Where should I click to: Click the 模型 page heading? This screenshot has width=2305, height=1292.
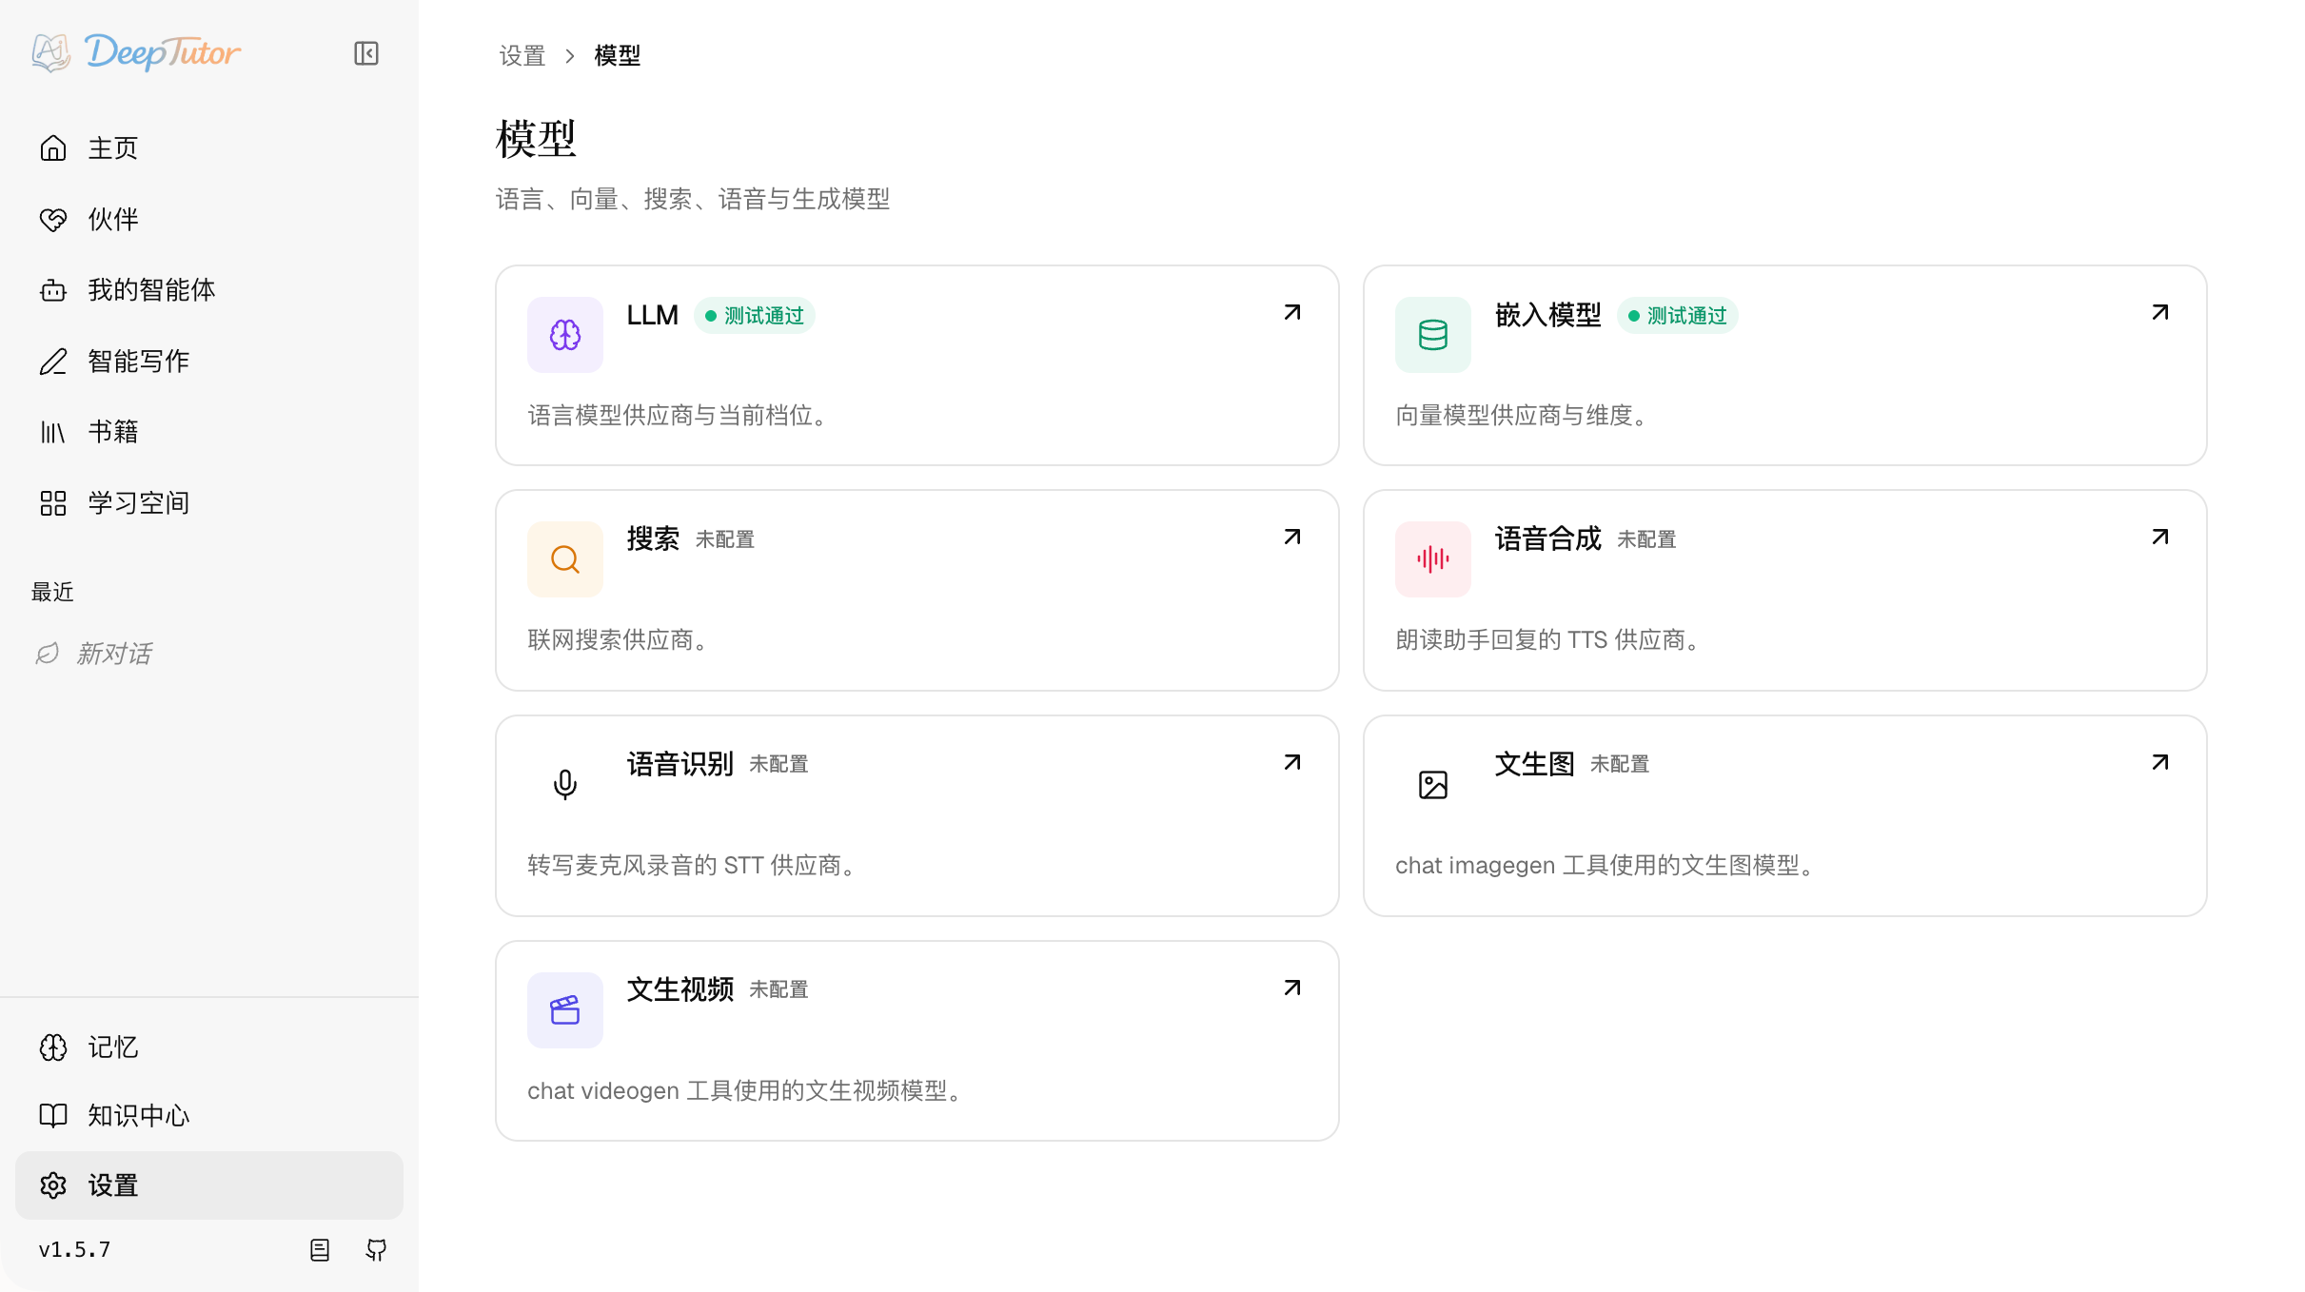pyautogui.click(x=536, y=139)
